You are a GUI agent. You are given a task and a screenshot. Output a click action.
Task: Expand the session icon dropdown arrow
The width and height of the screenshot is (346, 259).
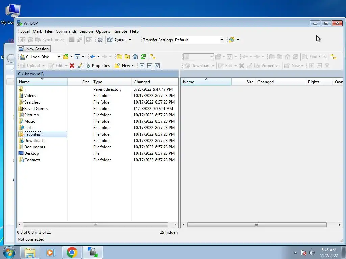(x=238, y=40)
